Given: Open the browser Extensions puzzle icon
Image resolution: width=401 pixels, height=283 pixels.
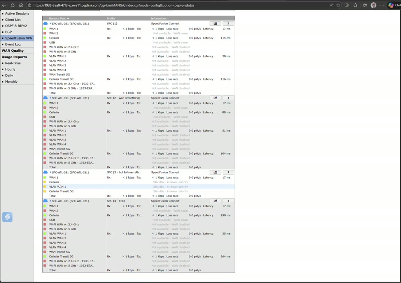Looking at the screenshot, I should pos(355,5).
